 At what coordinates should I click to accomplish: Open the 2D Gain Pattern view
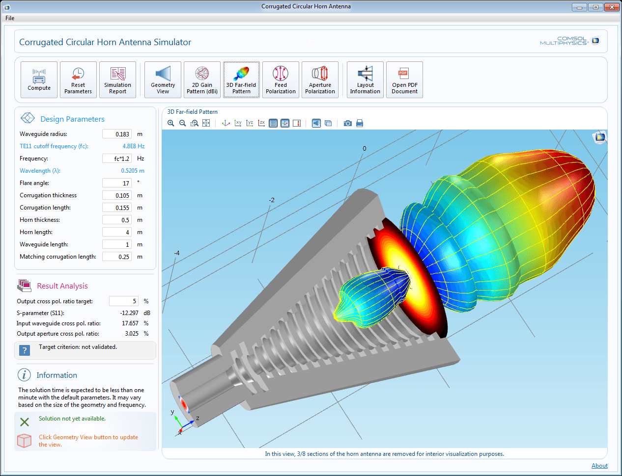[x=202, y=79]
